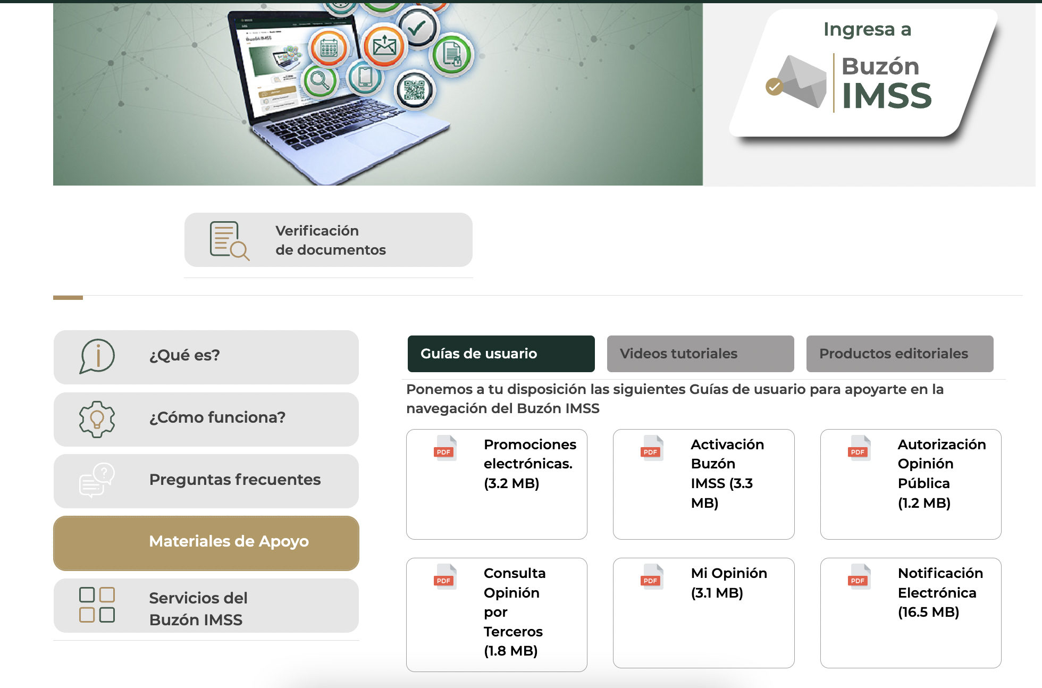Open the ¿Qué es? section

[x=206, y=357]
